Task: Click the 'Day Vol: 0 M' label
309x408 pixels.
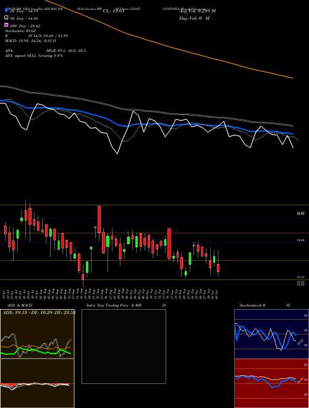Action: pos(194,19)
